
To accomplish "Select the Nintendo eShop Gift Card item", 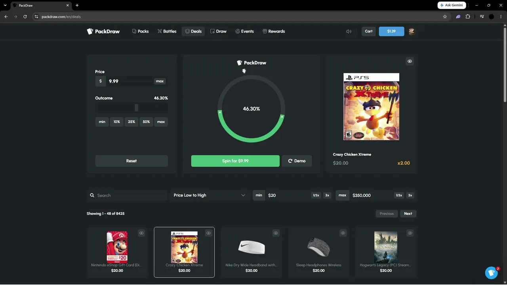I will (117, 252).
